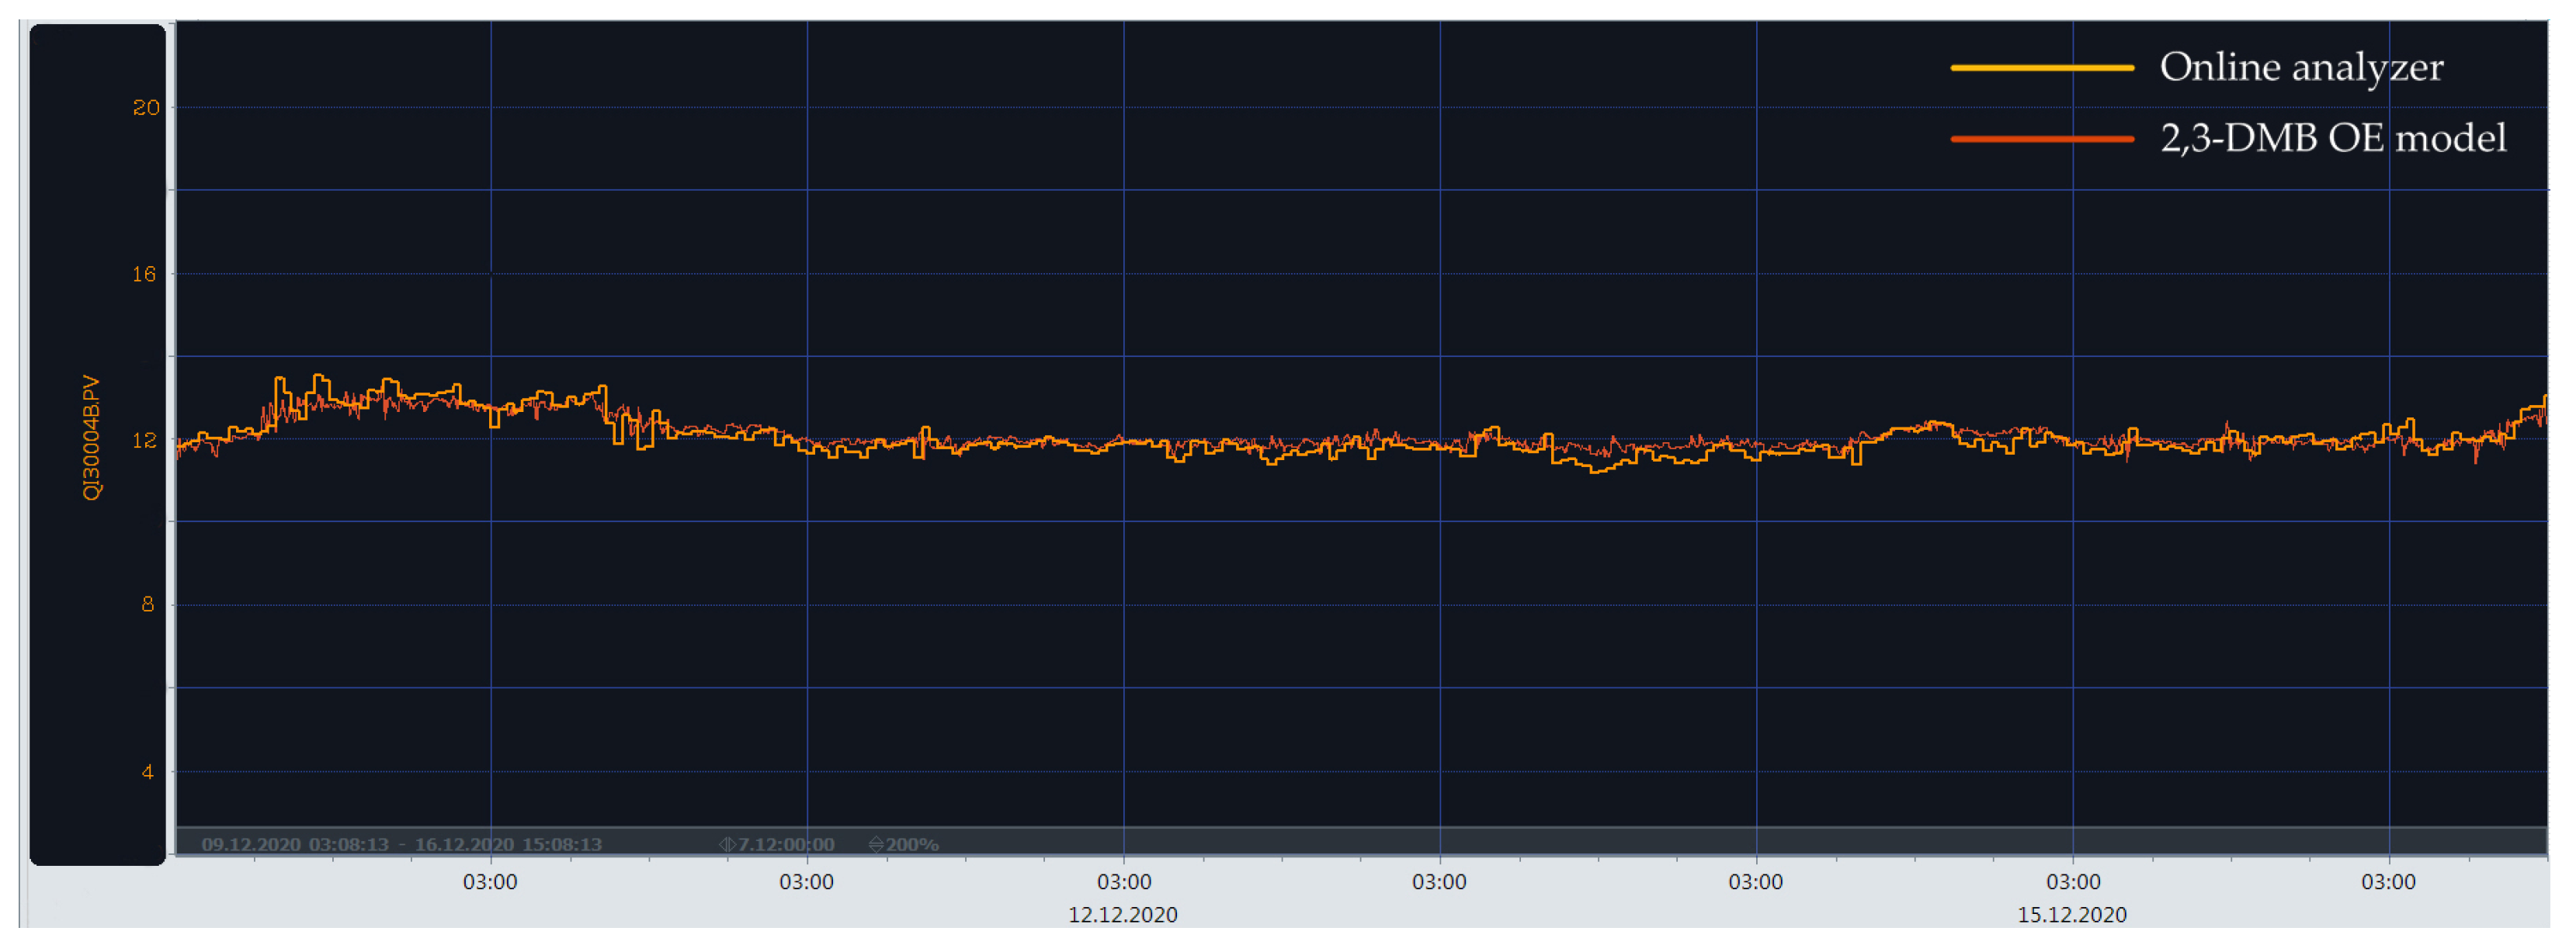This screenshot has height=952, width=2576.
Task: Click the 7.12:00:00 time span value
Action: tap(786, 845)
